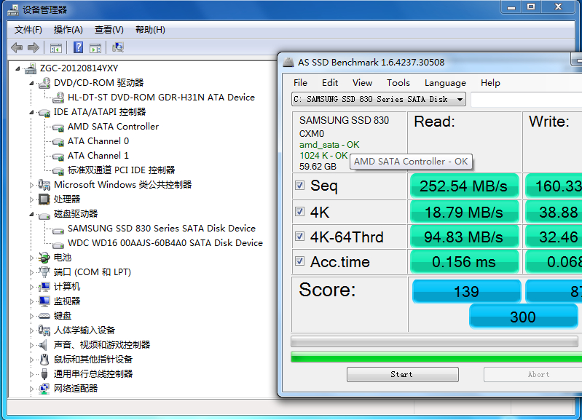Click the IDE ATA/ATAPI controller category icon

point(44,112)
